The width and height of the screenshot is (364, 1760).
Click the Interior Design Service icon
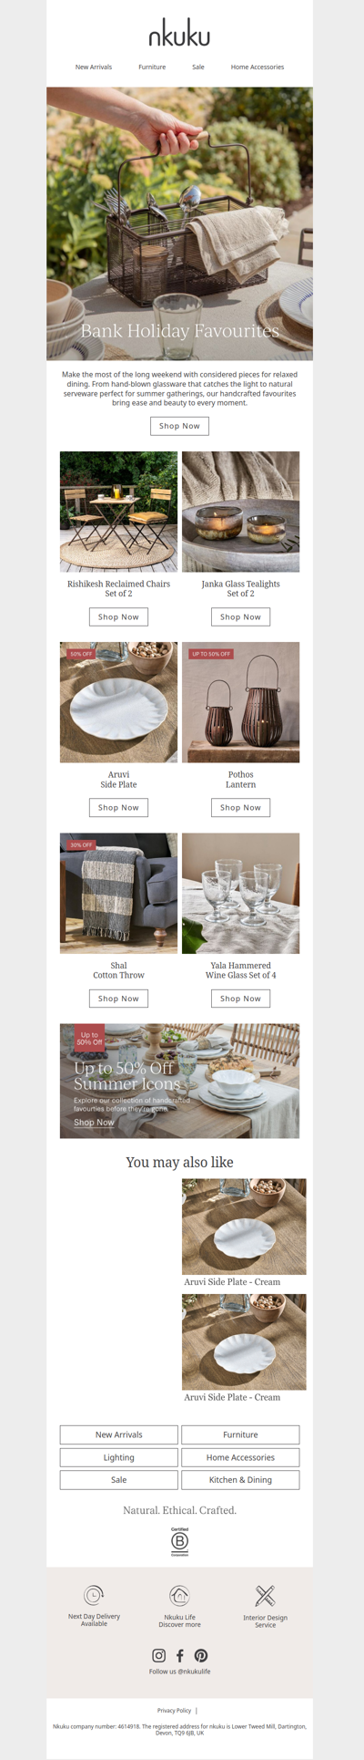pyautogui.click(x=265, y=1595)
